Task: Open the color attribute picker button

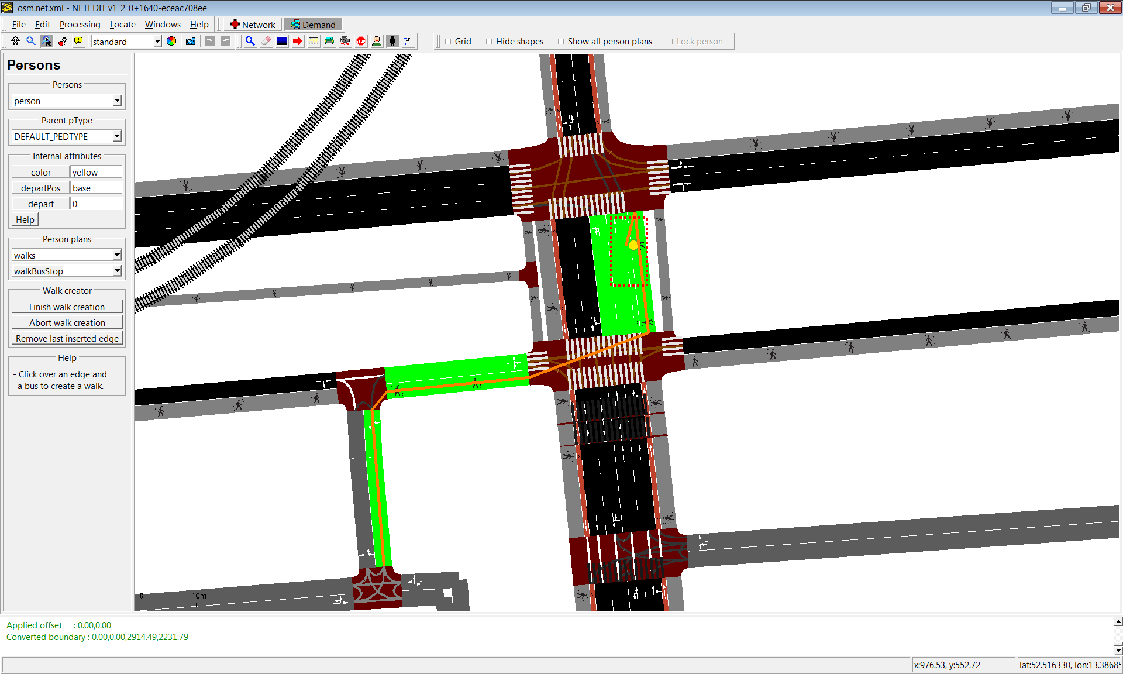Action: click(x=40, y=172)
